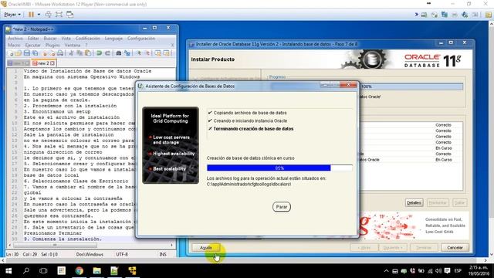Screen dimensions: 494x278
Task: Click the Copy icon in Notepad++
Action: click(x=80, y=53)
